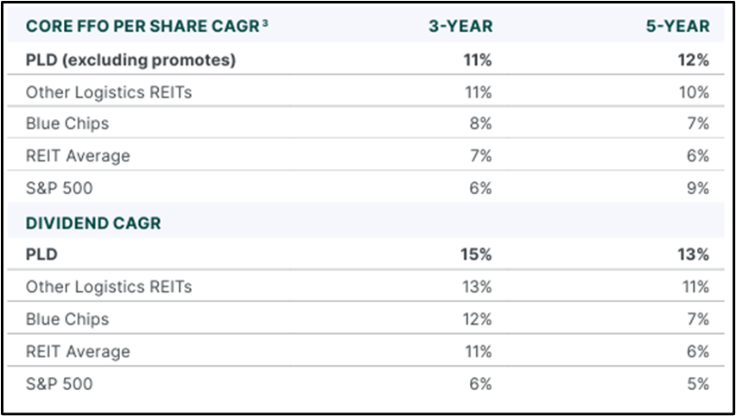Select the 5-YEAR column header
736x416 pixels.
coord(678,26)
